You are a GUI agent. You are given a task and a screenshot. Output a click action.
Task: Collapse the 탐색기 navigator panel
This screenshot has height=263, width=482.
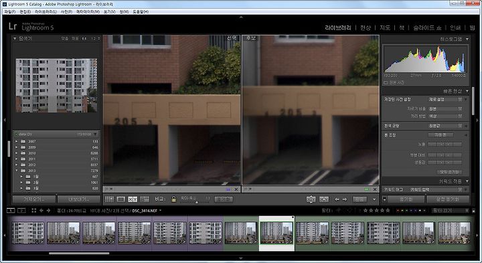coord(15,39)
